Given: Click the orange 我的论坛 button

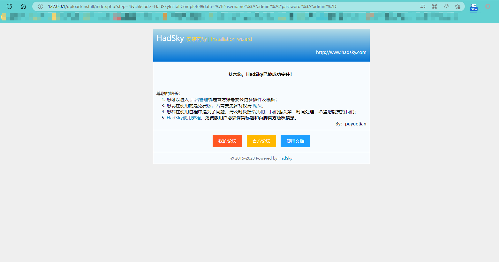Looking at the screenshot, I should pyautogui.click(x=227, y=141).
